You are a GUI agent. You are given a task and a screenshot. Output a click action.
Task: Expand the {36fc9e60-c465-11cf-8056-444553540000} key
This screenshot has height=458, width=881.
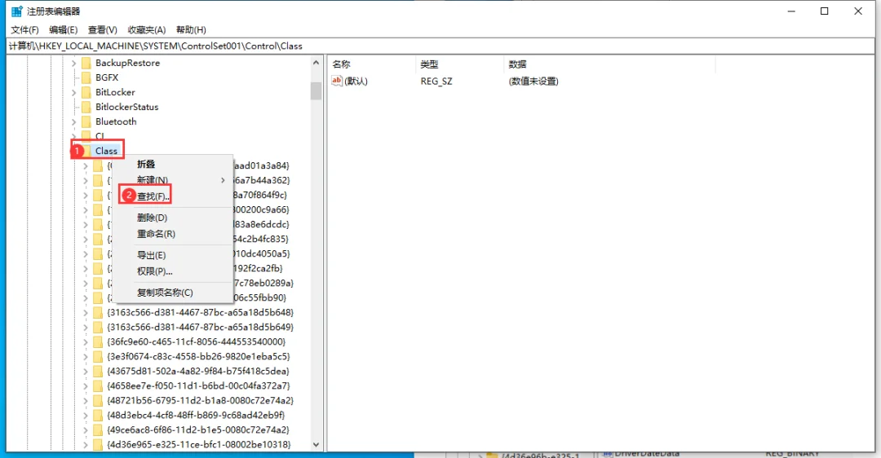(x=86, y=341)
